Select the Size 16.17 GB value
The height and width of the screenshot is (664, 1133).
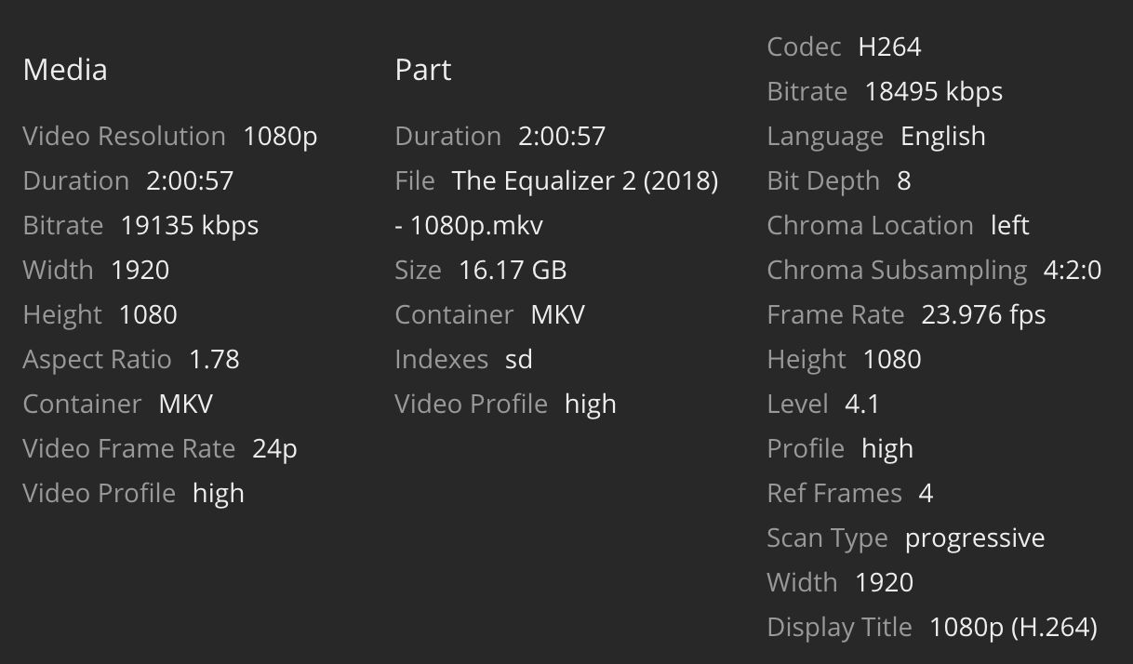click(513, 270)
